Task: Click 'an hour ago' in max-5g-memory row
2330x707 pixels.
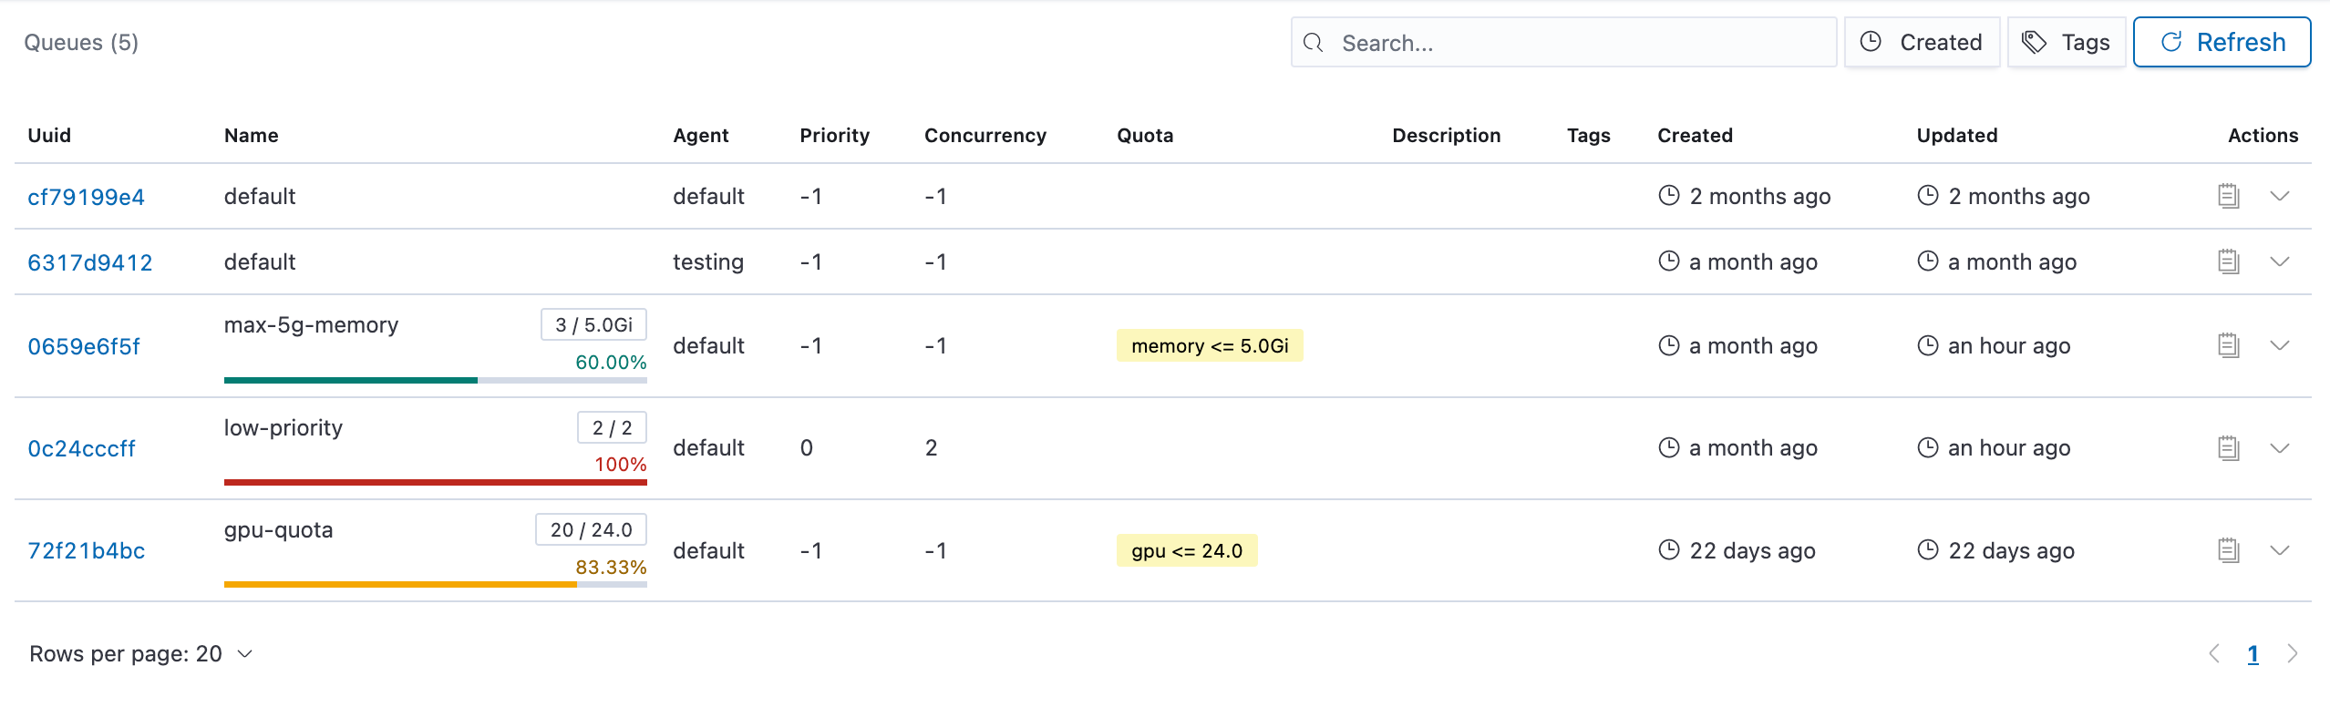Action: click(2009, 345)
